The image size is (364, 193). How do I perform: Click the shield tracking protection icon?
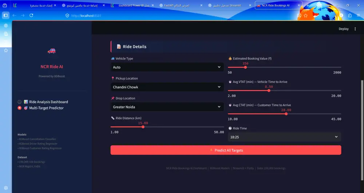click(67, 16)
